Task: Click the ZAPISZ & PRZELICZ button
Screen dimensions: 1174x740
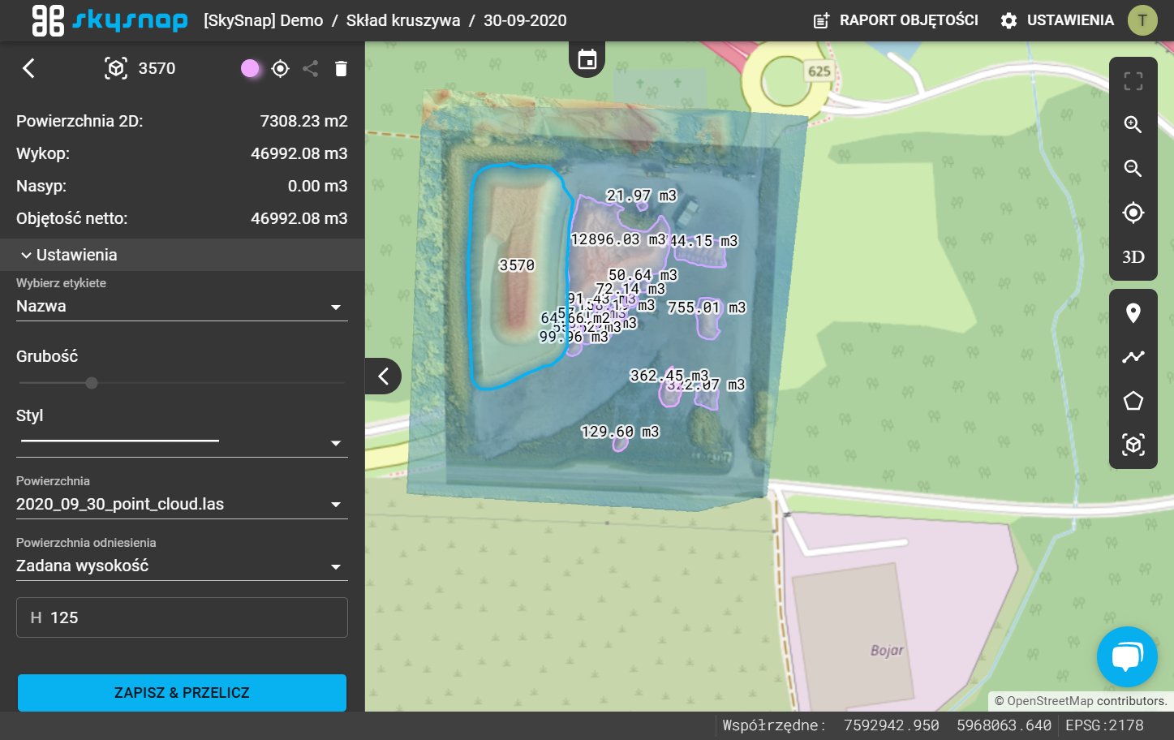Action: [x=182, y=693]
